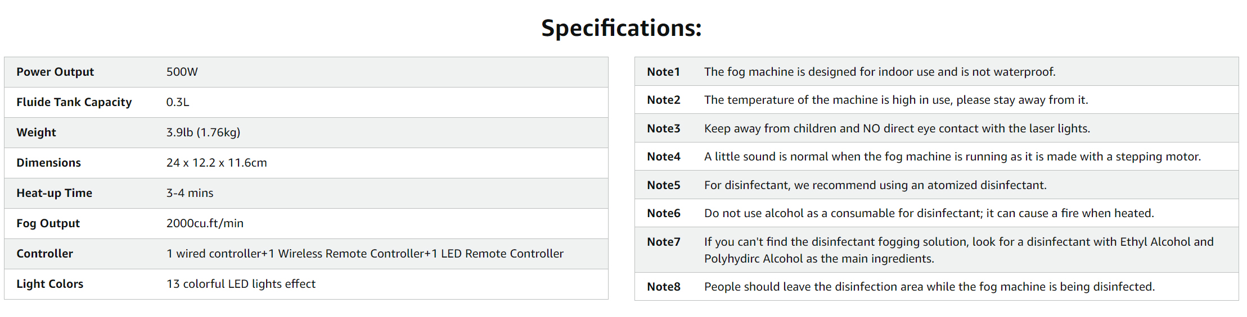Select the Note3 label
This screenshot has height=317, width=1247.
tap(664, 128)
